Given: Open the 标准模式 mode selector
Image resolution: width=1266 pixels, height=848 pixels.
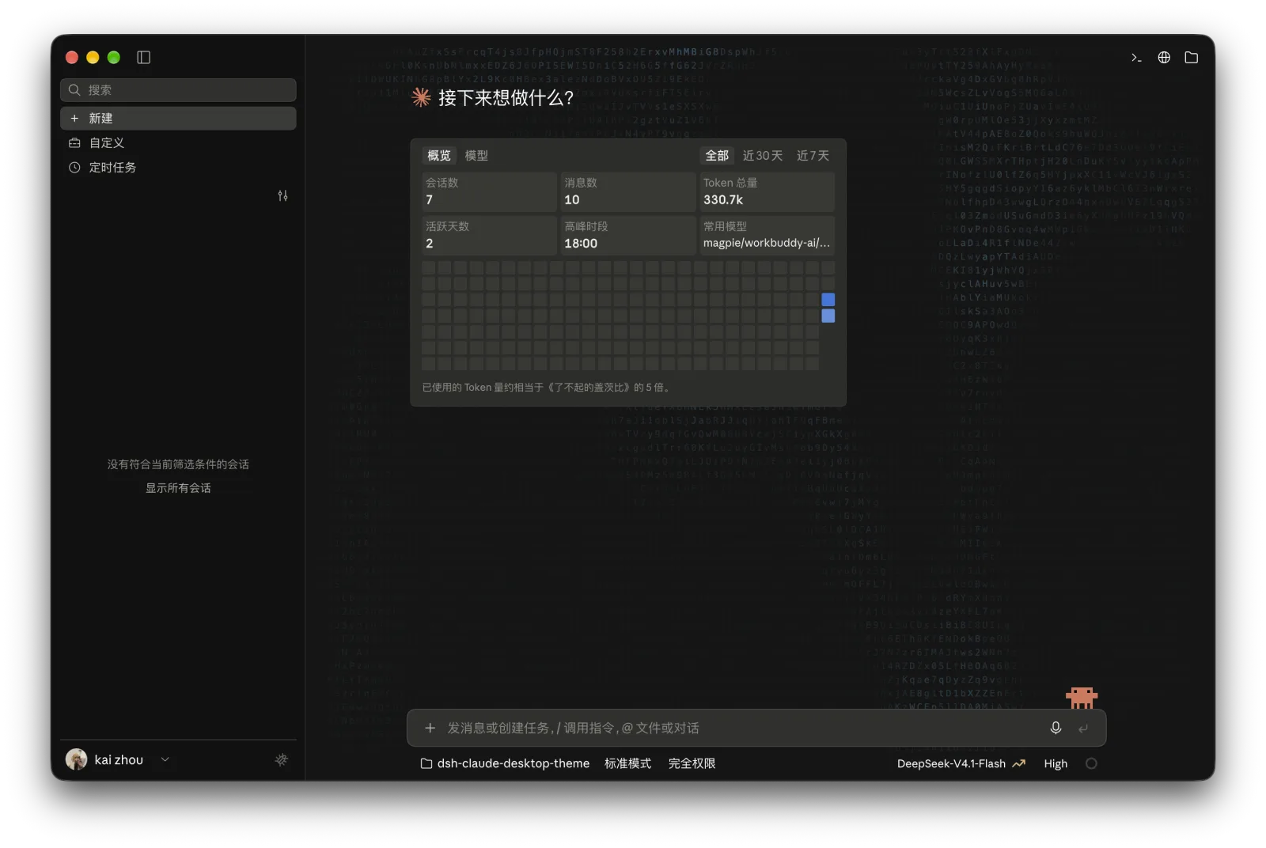Looking at the screenshot, I should pos(627,763).
